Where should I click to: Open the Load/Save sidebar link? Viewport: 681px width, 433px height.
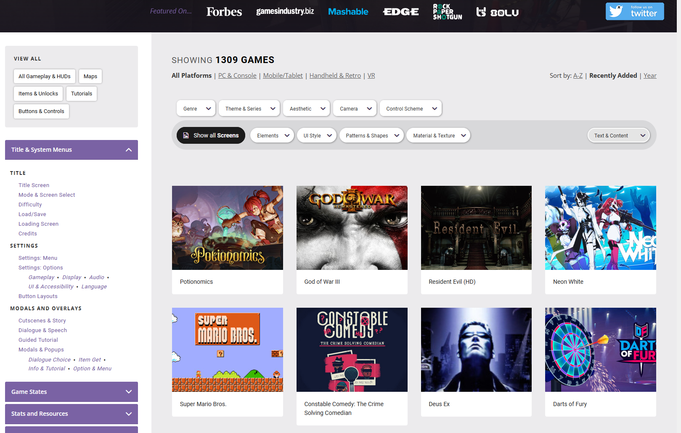[x=32, y=214]
